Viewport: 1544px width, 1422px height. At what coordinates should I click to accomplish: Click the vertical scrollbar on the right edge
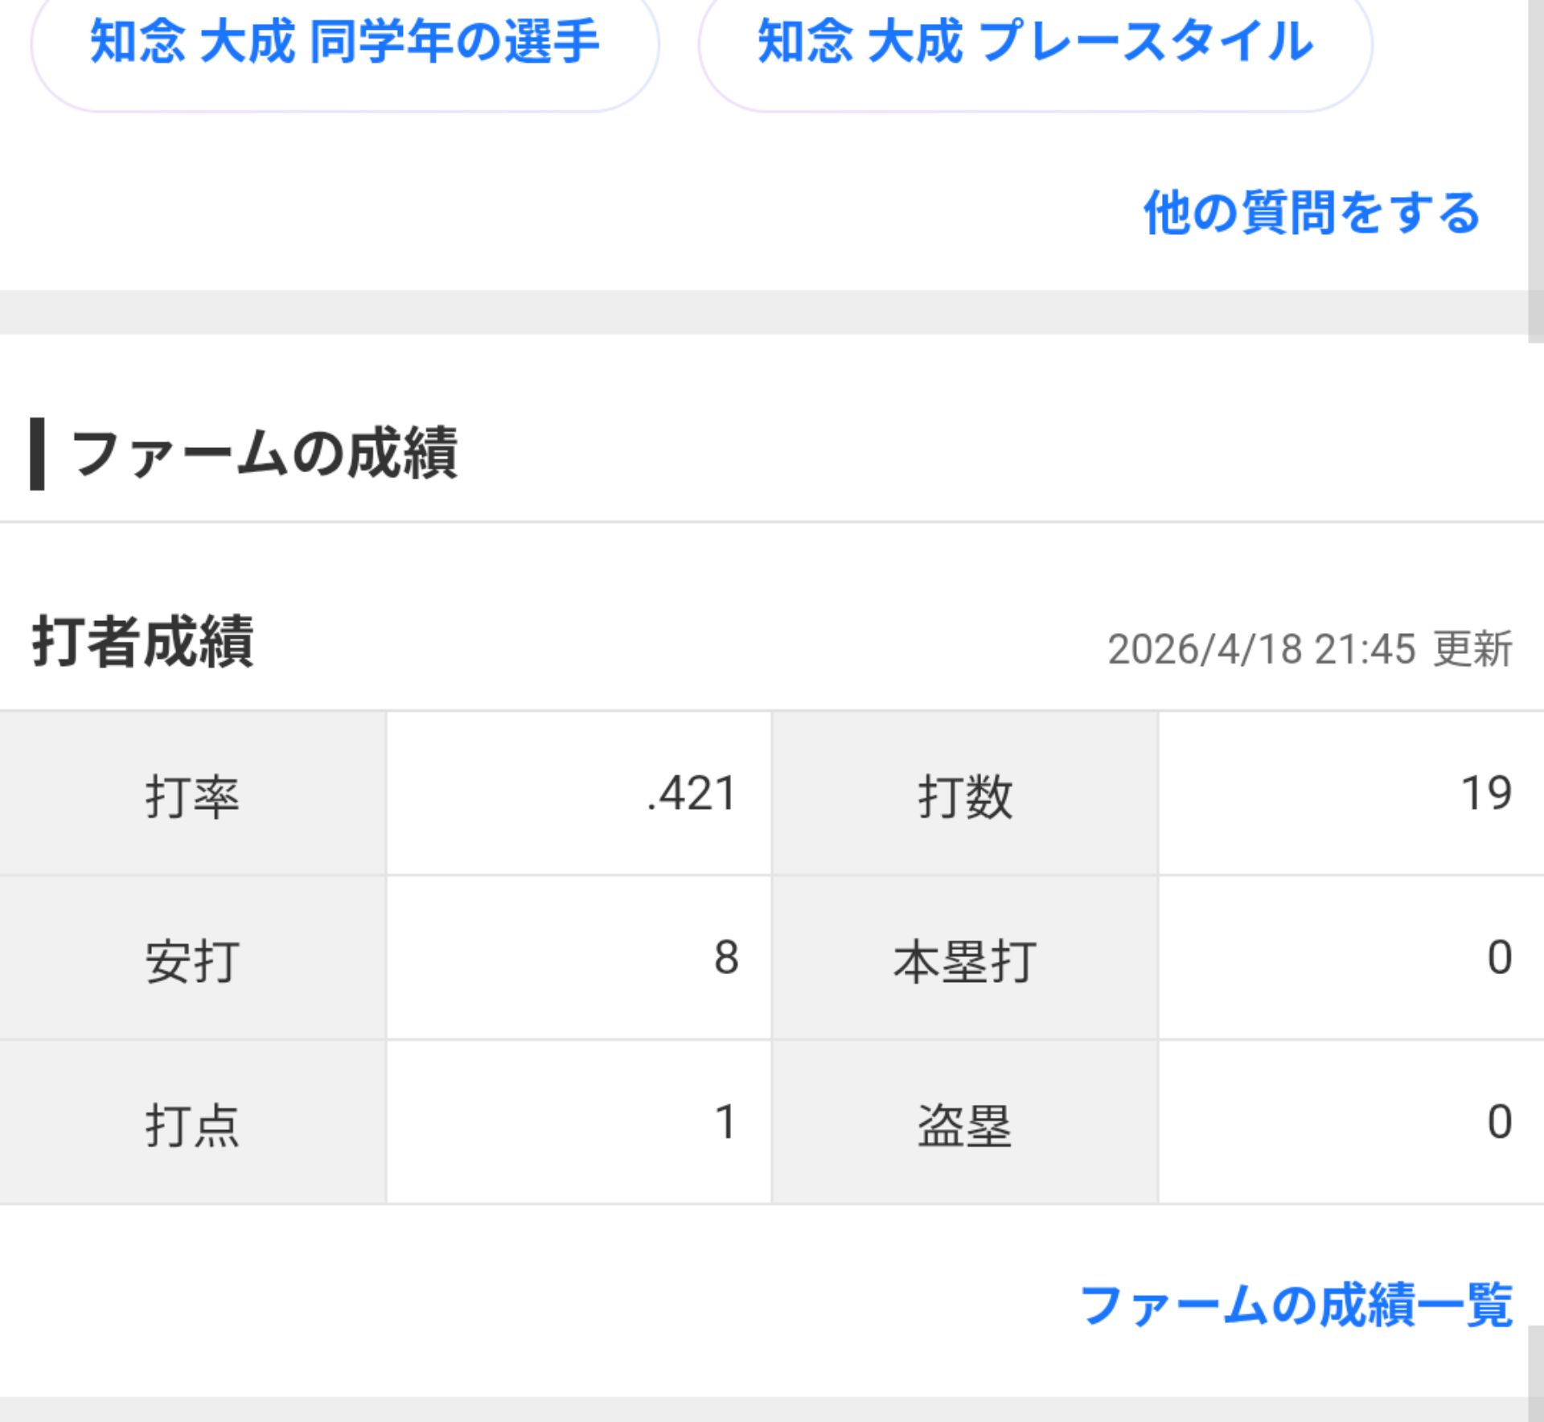coord(1536,171)
